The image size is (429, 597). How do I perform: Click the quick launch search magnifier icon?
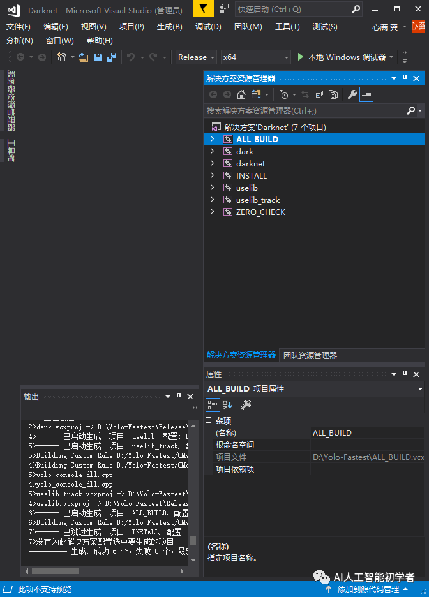tap(356, 9)
